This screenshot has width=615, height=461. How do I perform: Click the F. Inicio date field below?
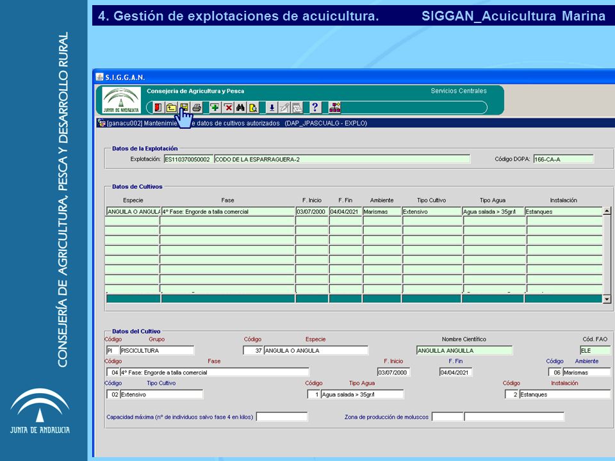[393, 373]
